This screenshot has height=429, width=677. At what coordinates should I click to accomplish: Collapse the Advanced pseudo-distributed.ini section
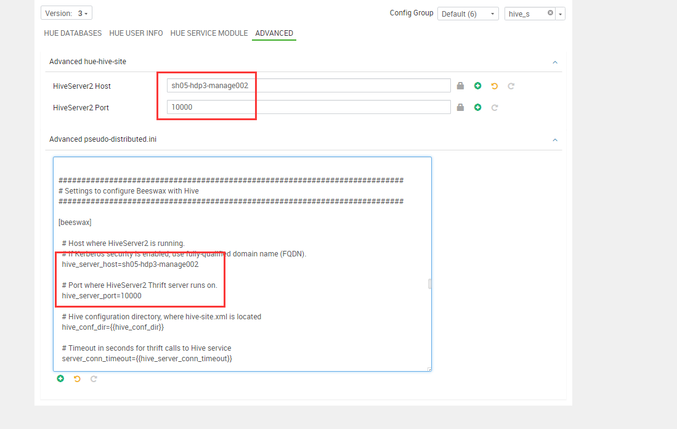(x=555, y=140)
